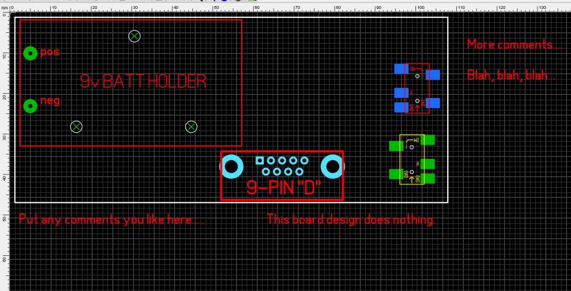Select the top-right green pad of yellow-outlined component
This screenshot has height=291, width=571.
click(427, 140)
